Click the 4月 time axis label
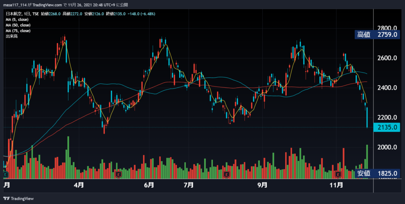Image resolution: width=405 pixels, height=204 pixels. pyautogui.click(x=79, y=185)
